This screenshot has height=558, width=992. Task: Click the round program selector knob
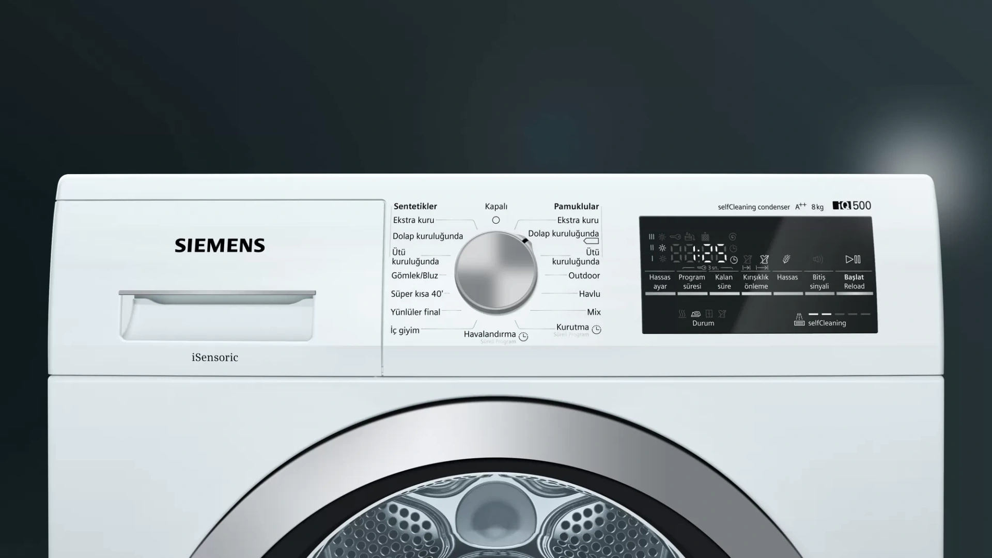496,273
